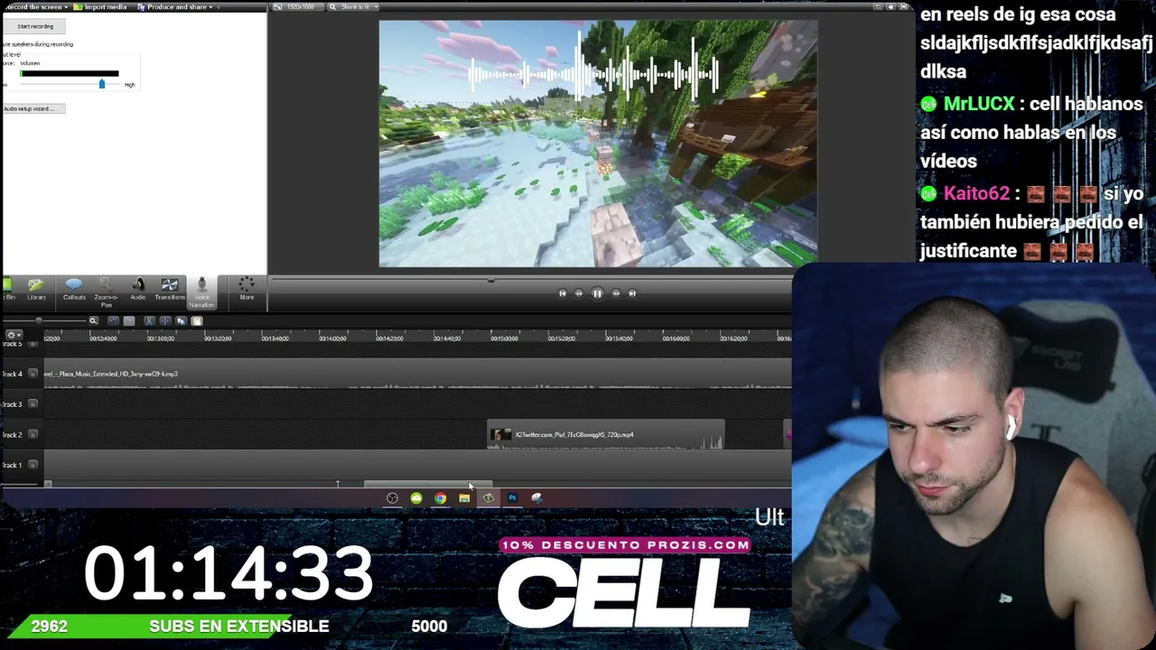Open the timeline settings gear dropdown
This screenshot has height=650, width=1156.
pyautogui.click(x=14, y=335)
